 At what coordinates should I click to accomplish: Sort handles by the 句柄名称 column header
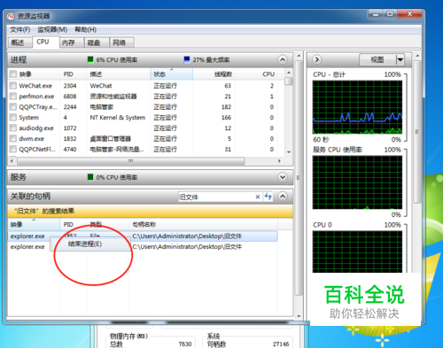(203, 225)
